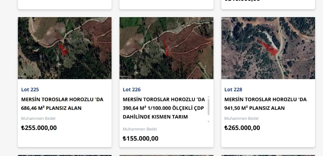323x156 pixels.
Task: Open the 390,64 M² ÇDP listing title
Action: coord(164,108)
